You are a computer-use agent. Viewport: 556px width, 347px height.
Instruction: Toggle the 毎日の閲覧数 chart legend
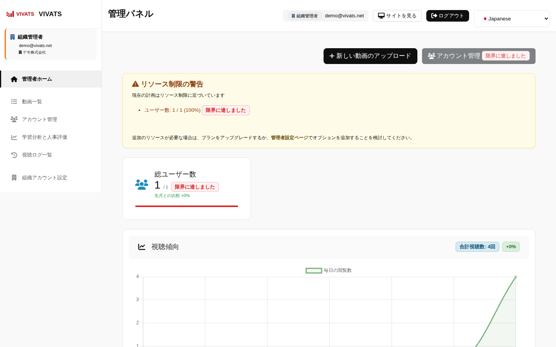coord(329,271)
